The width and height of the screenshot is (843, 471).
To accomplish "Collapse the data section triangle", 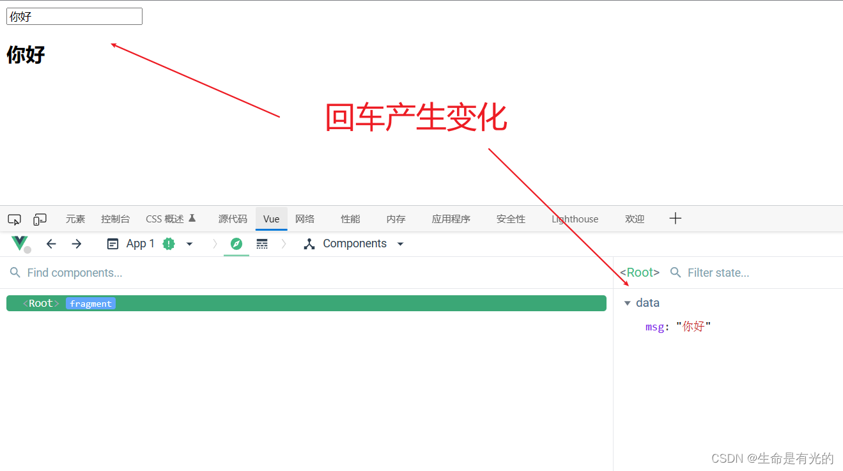I will point(627,303).
